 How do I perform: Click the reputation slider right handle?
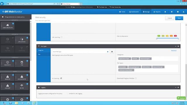pyautogui.click(x=179, y=39)
